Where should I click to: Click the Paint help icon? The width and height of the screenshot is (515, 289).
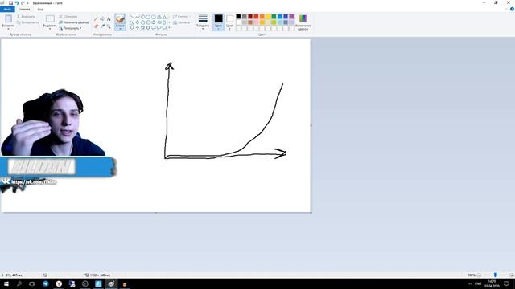click(x=512, y=9)
